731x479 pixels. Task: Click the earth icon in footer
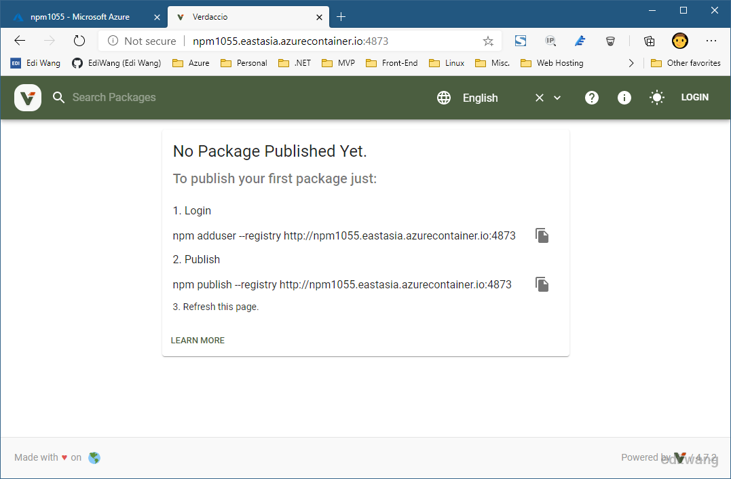[94, 458]
